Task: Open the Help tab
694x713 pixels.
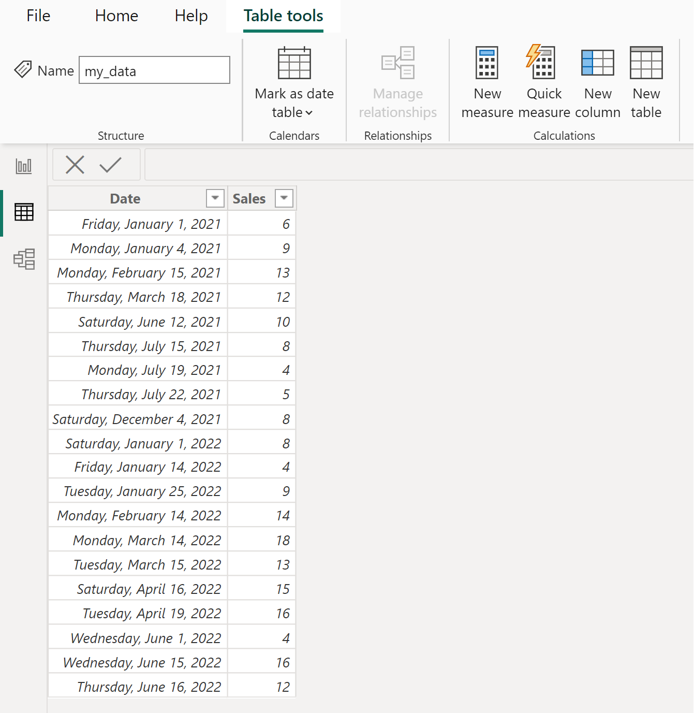Action: pos(191,16)
